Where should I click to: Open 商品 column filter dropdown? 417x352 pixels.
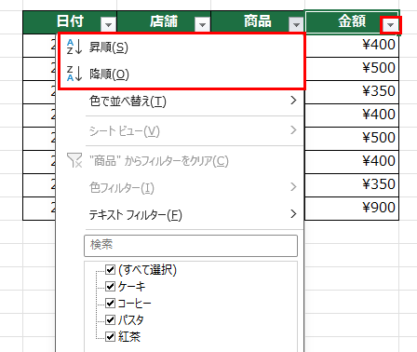point(296,24)
